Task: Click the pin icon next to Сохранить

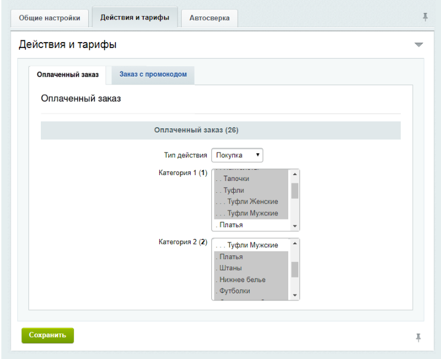Action: click(x=419, y=337)
